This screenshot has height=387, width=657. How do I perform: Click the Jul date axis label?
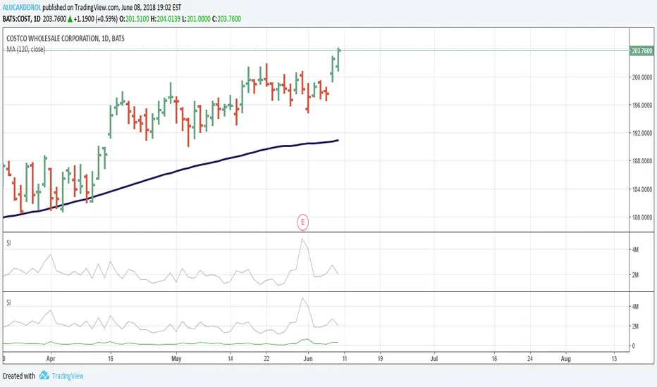click(x=434, y=359)
